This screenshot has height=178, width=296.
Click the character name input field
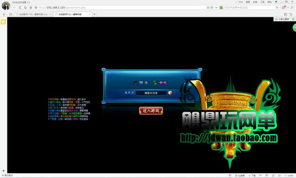151,93
